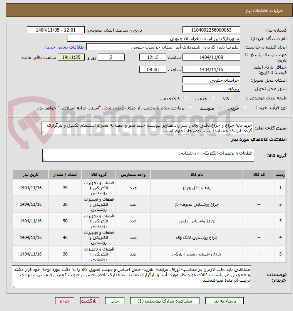293x311 pixels.
Task: Select the کالا/خدمت radio button
Action: pyautogui.click(x=186, y=98)
